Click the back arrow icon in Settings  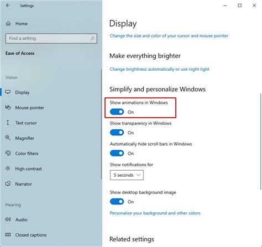coord(8,6)
